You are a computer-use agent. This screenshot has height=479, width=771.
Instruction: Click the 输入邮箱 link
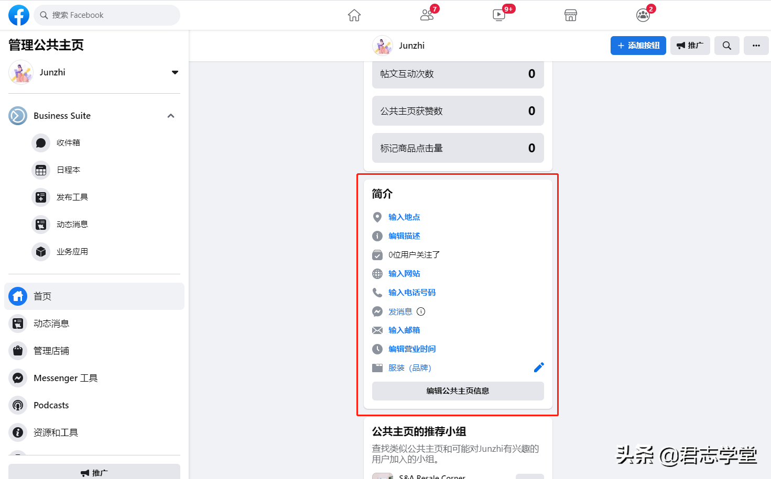tap(404, 330)
